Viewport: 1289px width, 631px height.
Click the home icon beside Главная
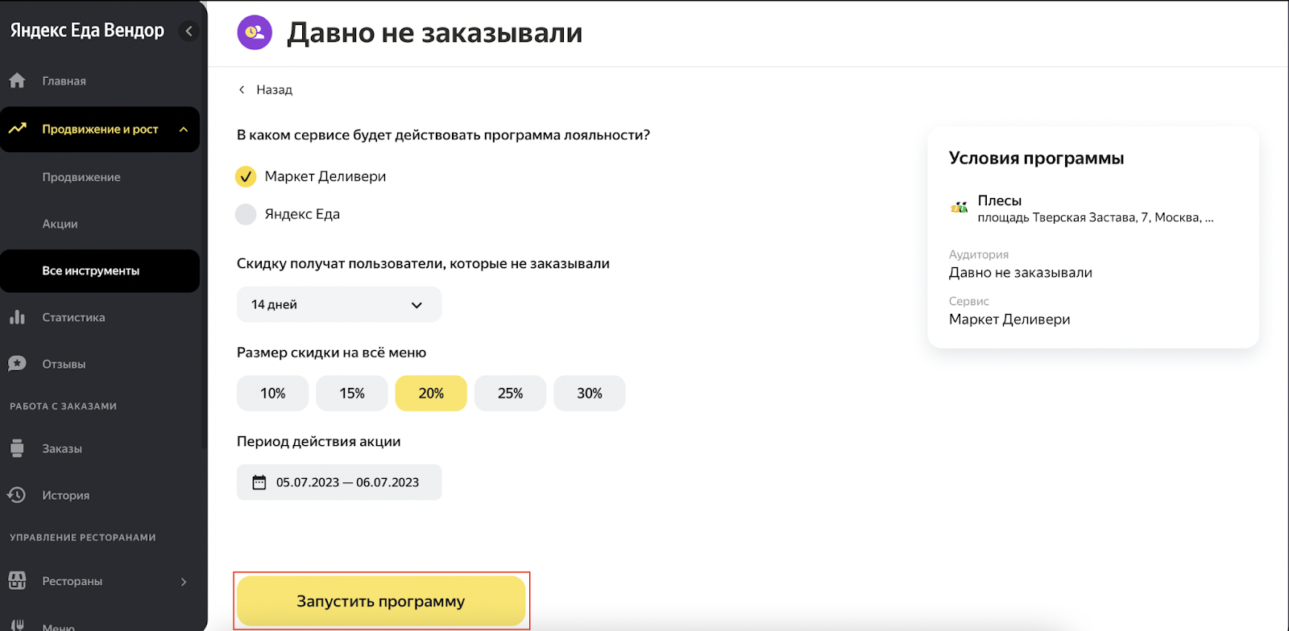coord(17,80)
